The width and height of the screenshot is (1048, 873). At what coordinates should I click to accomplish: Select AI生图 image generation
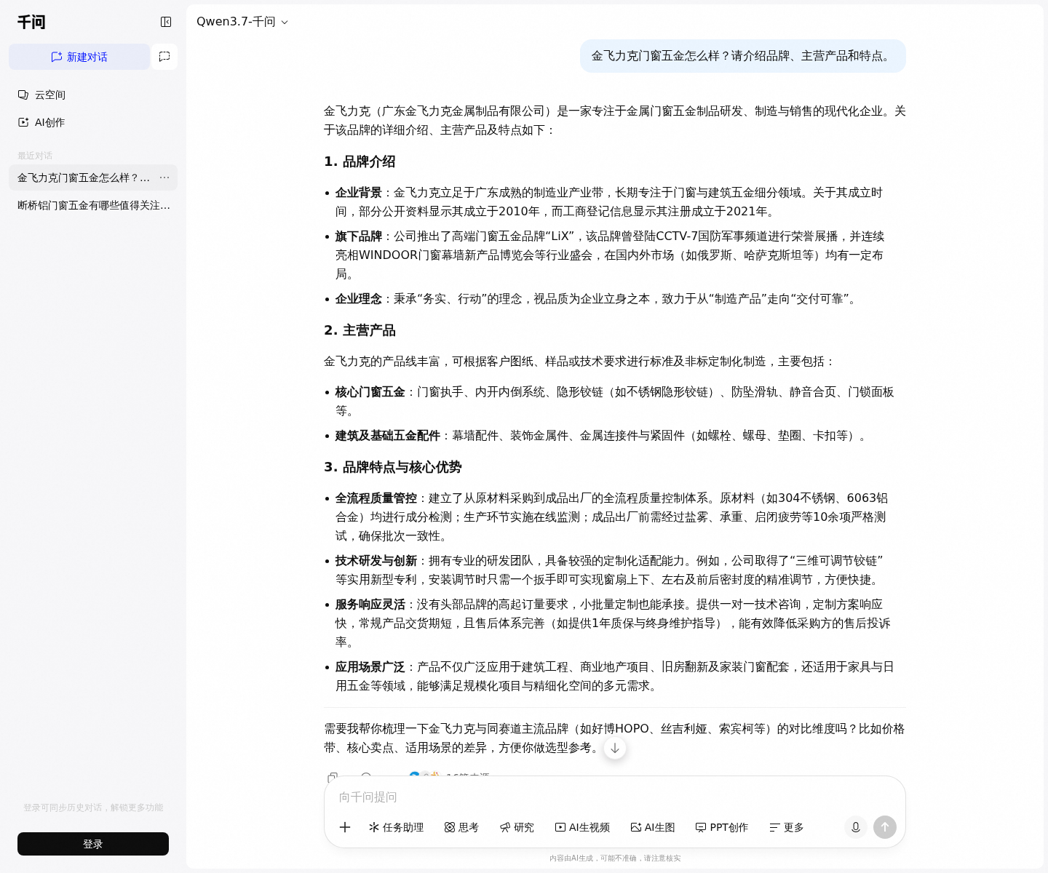click(x=653, y=827)
